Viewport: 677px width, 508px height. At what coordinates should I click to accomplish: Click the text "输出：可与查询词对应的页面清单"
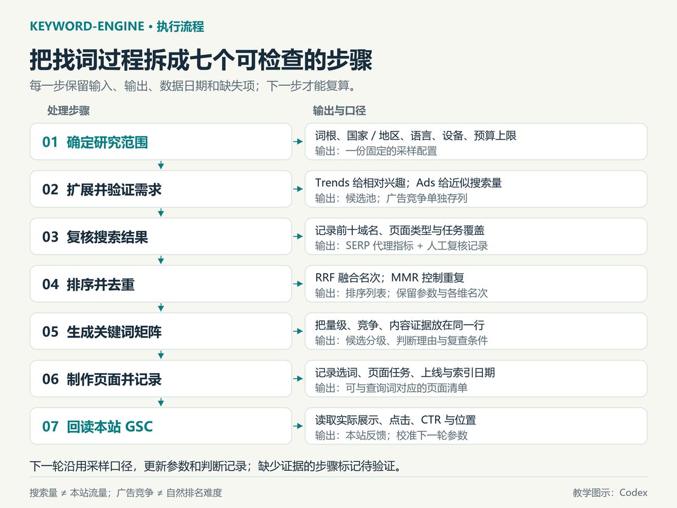point(391,388)
